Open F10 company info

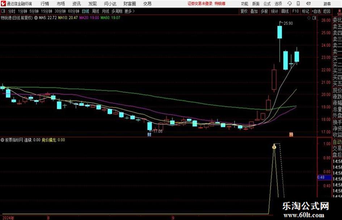pos(295,11)
